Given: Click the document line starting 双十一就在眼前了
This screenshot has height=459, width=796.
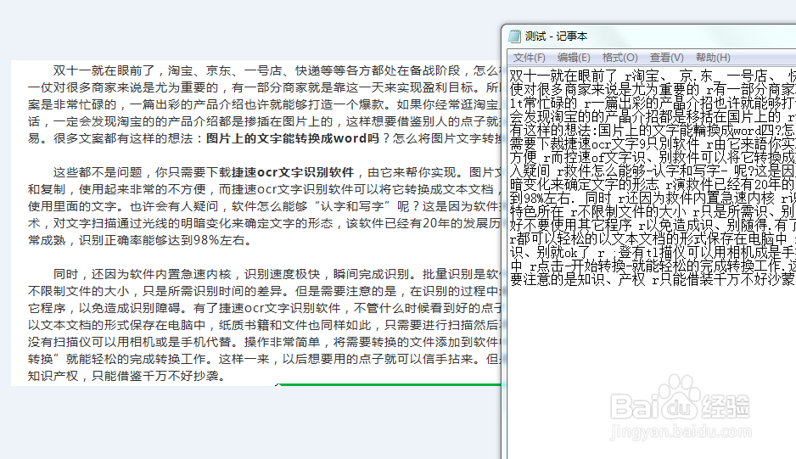Looking at the screenshot, I should pos(277,70).
